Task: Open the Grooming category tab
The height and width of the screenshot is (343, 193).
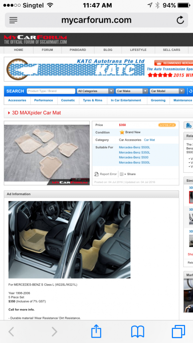Action: pos(158,100)
